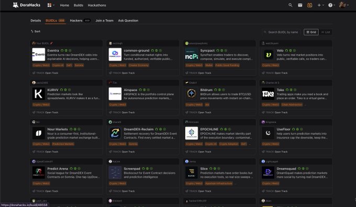Click the GitHub icon next to DreamDEX-Reclaim
The width and height of the screenshot is (356, 207).
tap(157, 129)
